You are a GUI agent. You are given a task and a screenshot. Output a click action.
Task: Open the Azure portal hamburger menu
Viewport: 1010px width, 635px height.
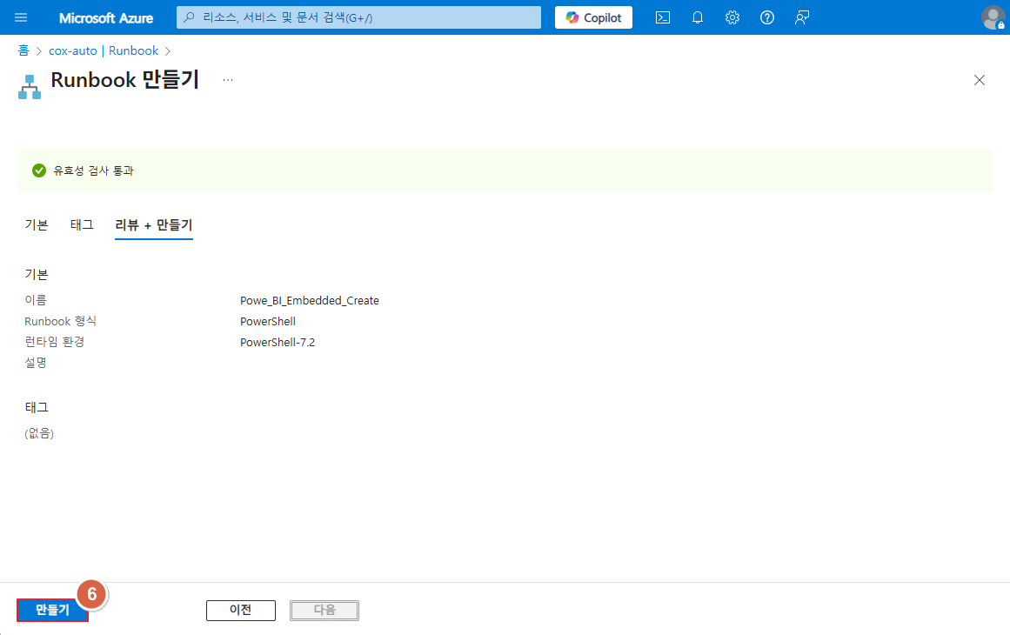(x=21, y=17)
